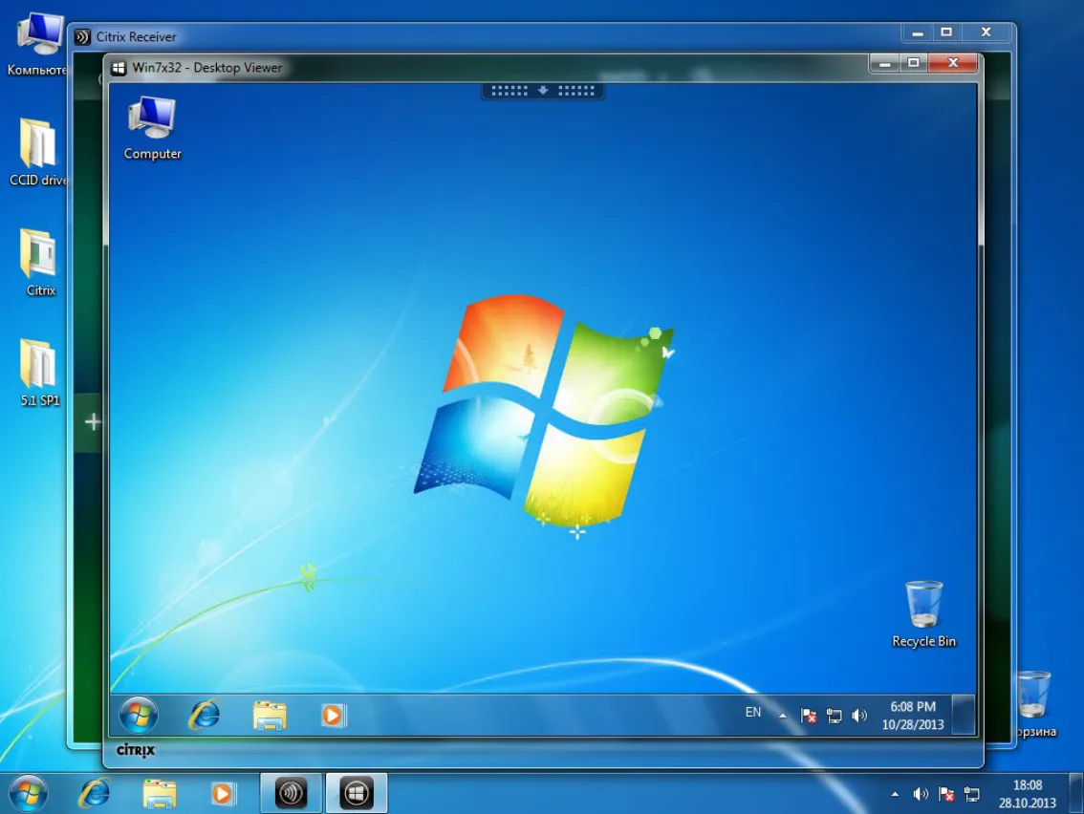Start Windows Media Player from the host taskbar

coord(223,793)
